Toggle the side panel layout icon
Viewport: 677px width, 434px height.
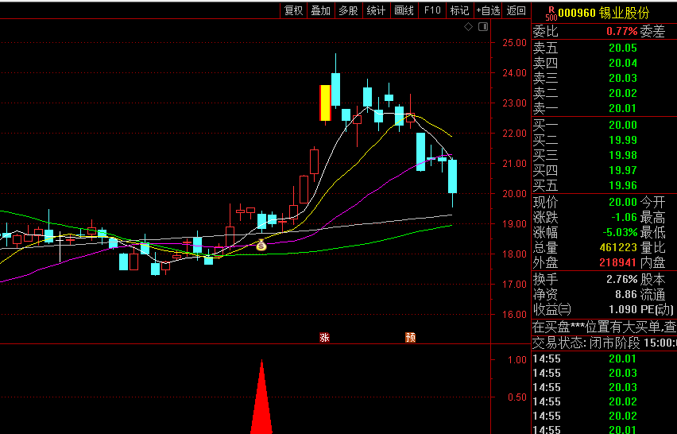pyautogui.click(x=483, y=27)
